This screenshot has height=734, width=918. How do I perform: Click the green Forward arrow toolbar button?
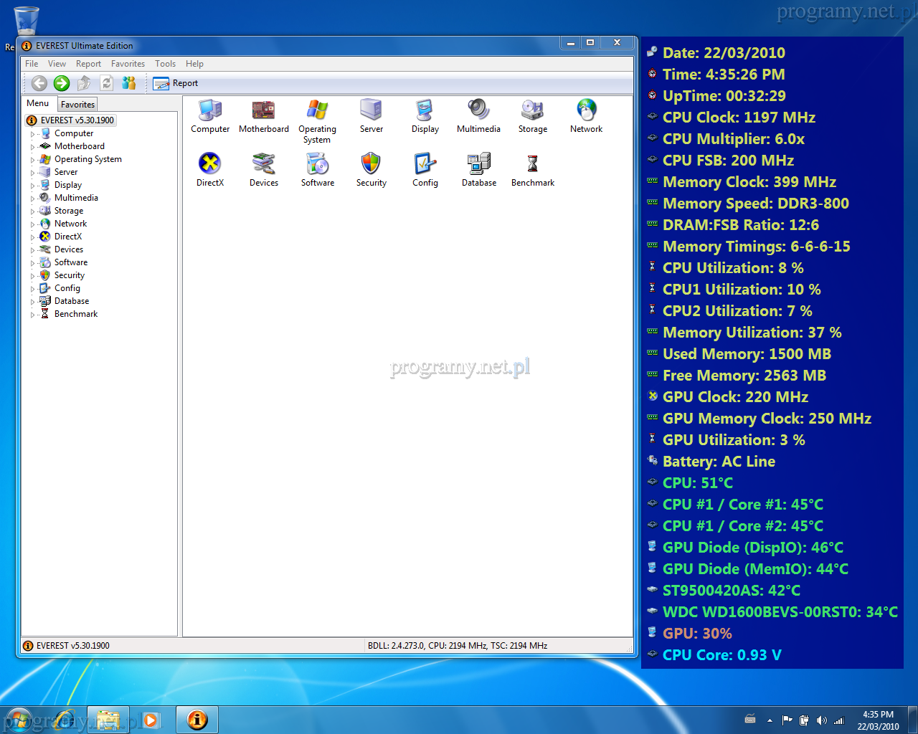coord(62,83)
